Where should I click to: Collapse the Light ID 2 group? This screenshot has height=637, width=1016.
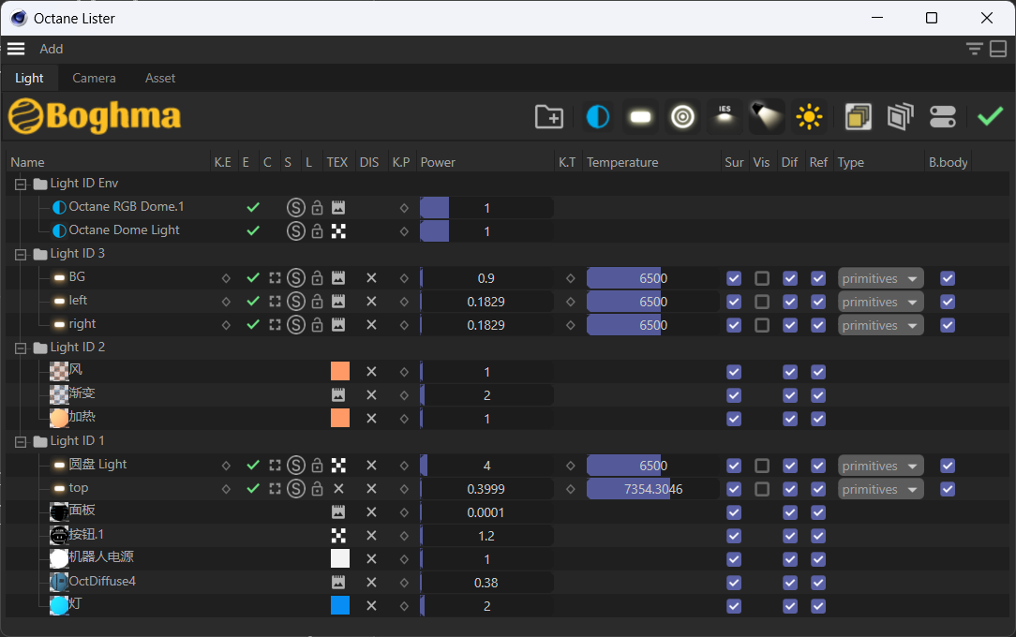21,348
